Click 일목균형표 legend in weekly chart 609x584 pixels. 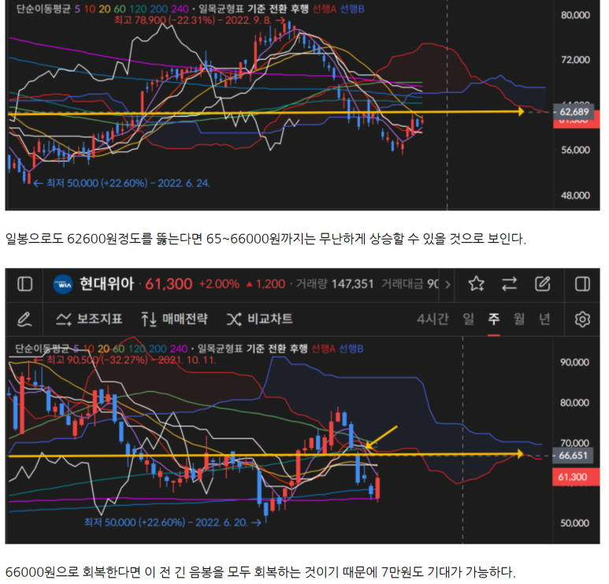coord(221,348)
